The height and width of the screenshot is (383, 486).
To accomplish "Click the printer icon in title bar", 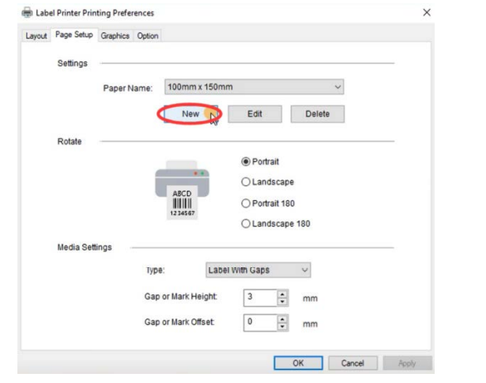I will [x=27, y=12].
